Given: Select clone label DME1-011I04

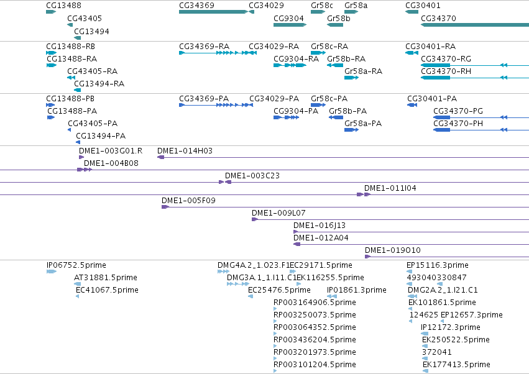Looking at the screenshot, I should pos(390,188).
